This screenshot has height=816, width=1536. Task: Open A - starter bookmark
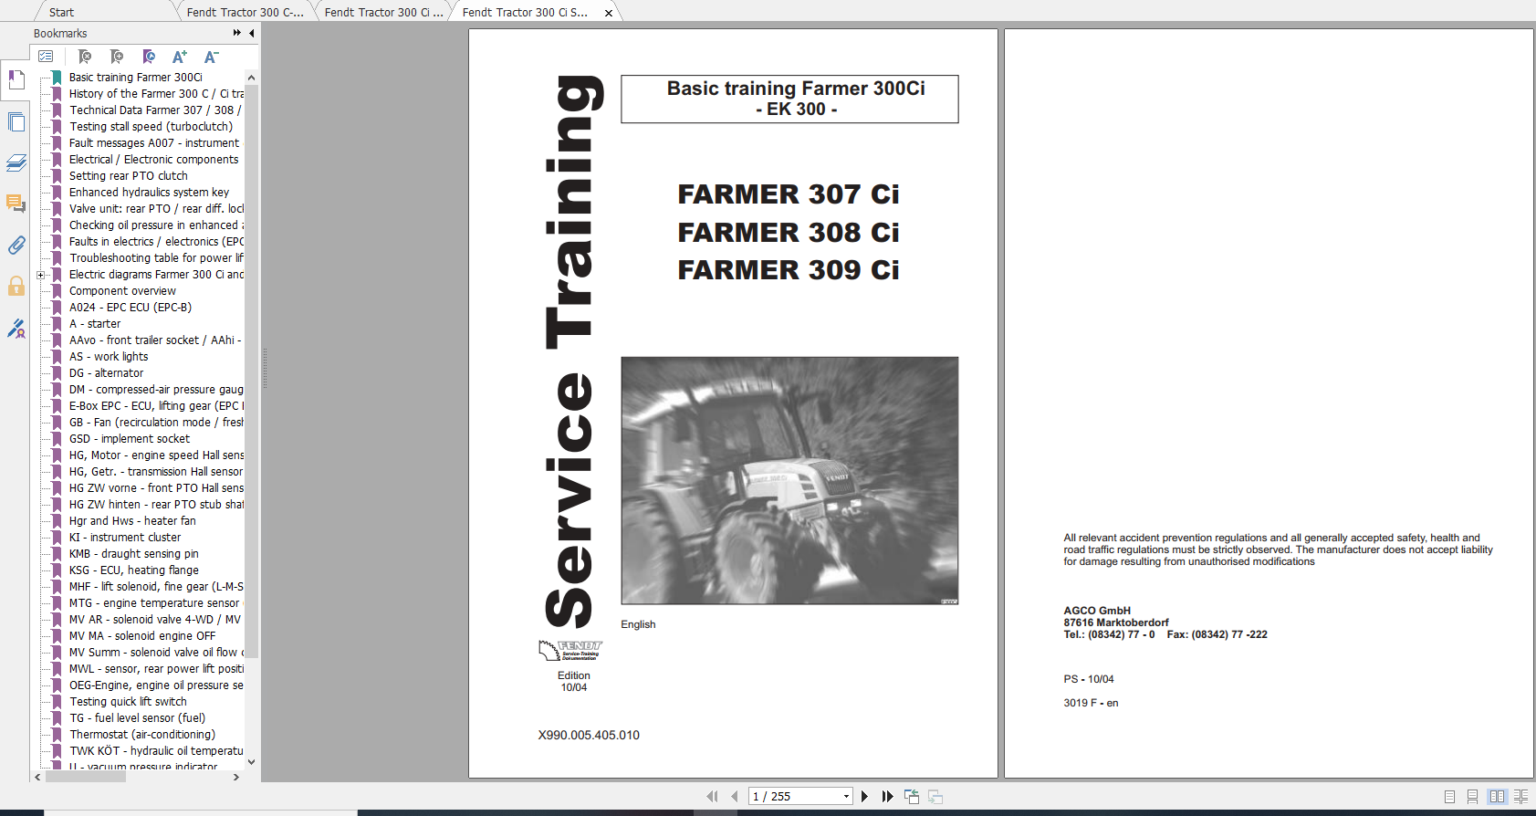94,324
